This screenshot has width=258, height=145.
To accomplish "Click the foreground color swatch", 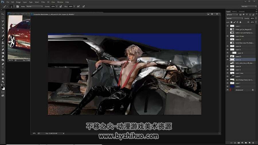I will [x=2, y=87].
